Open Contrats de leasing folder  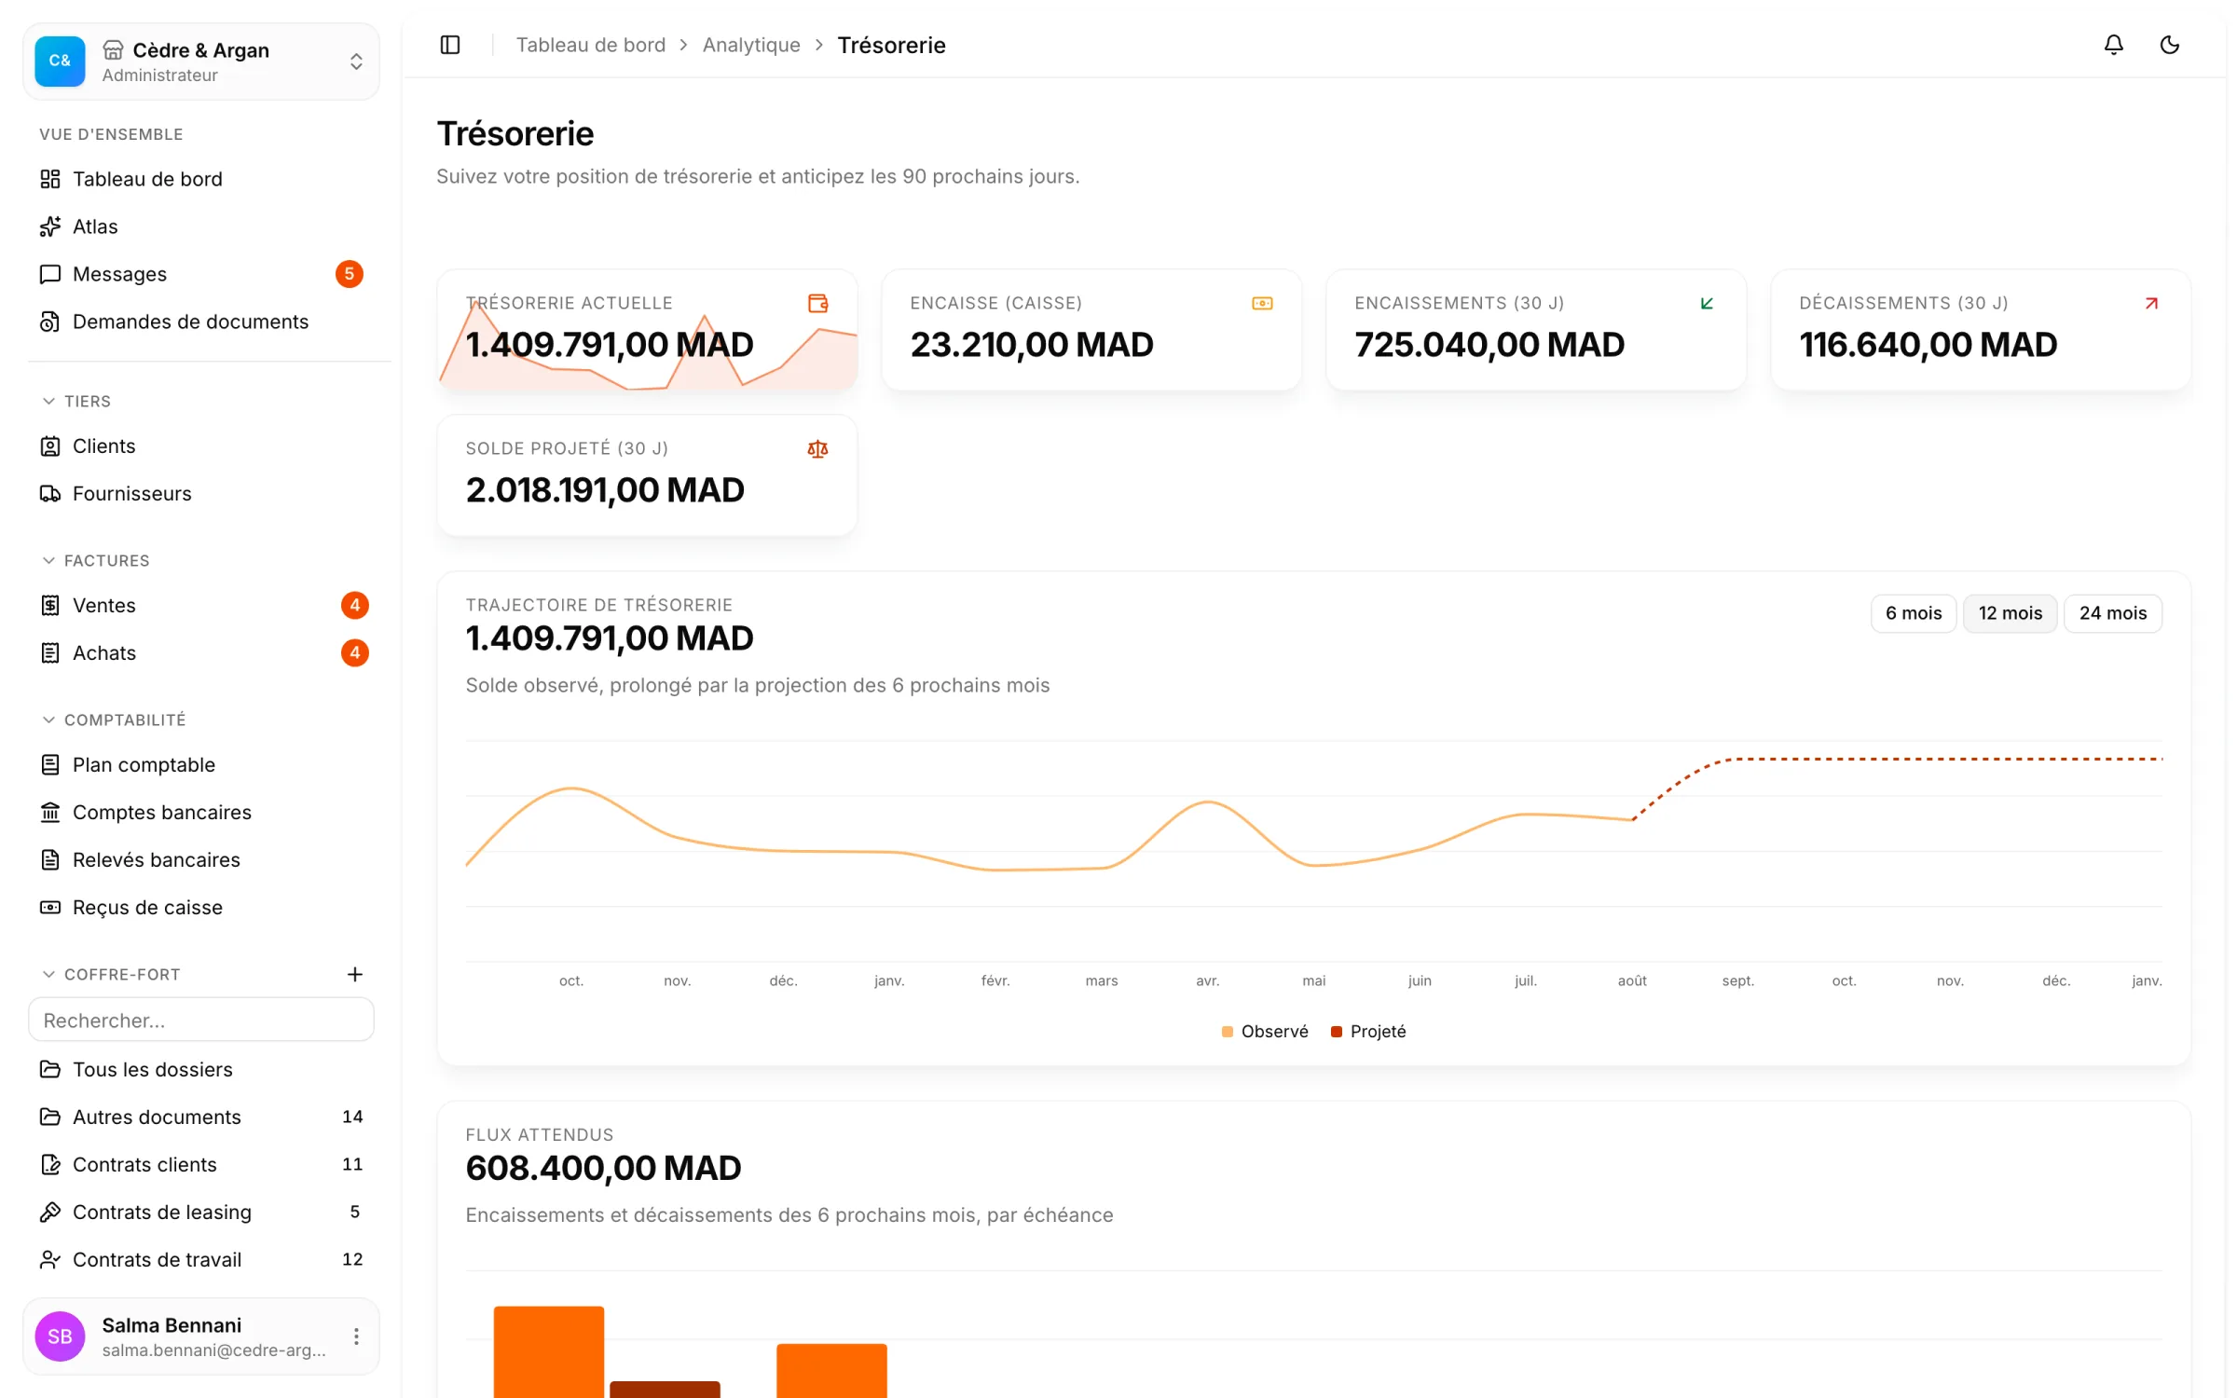pyautogui.click(x=201, y=1213)
